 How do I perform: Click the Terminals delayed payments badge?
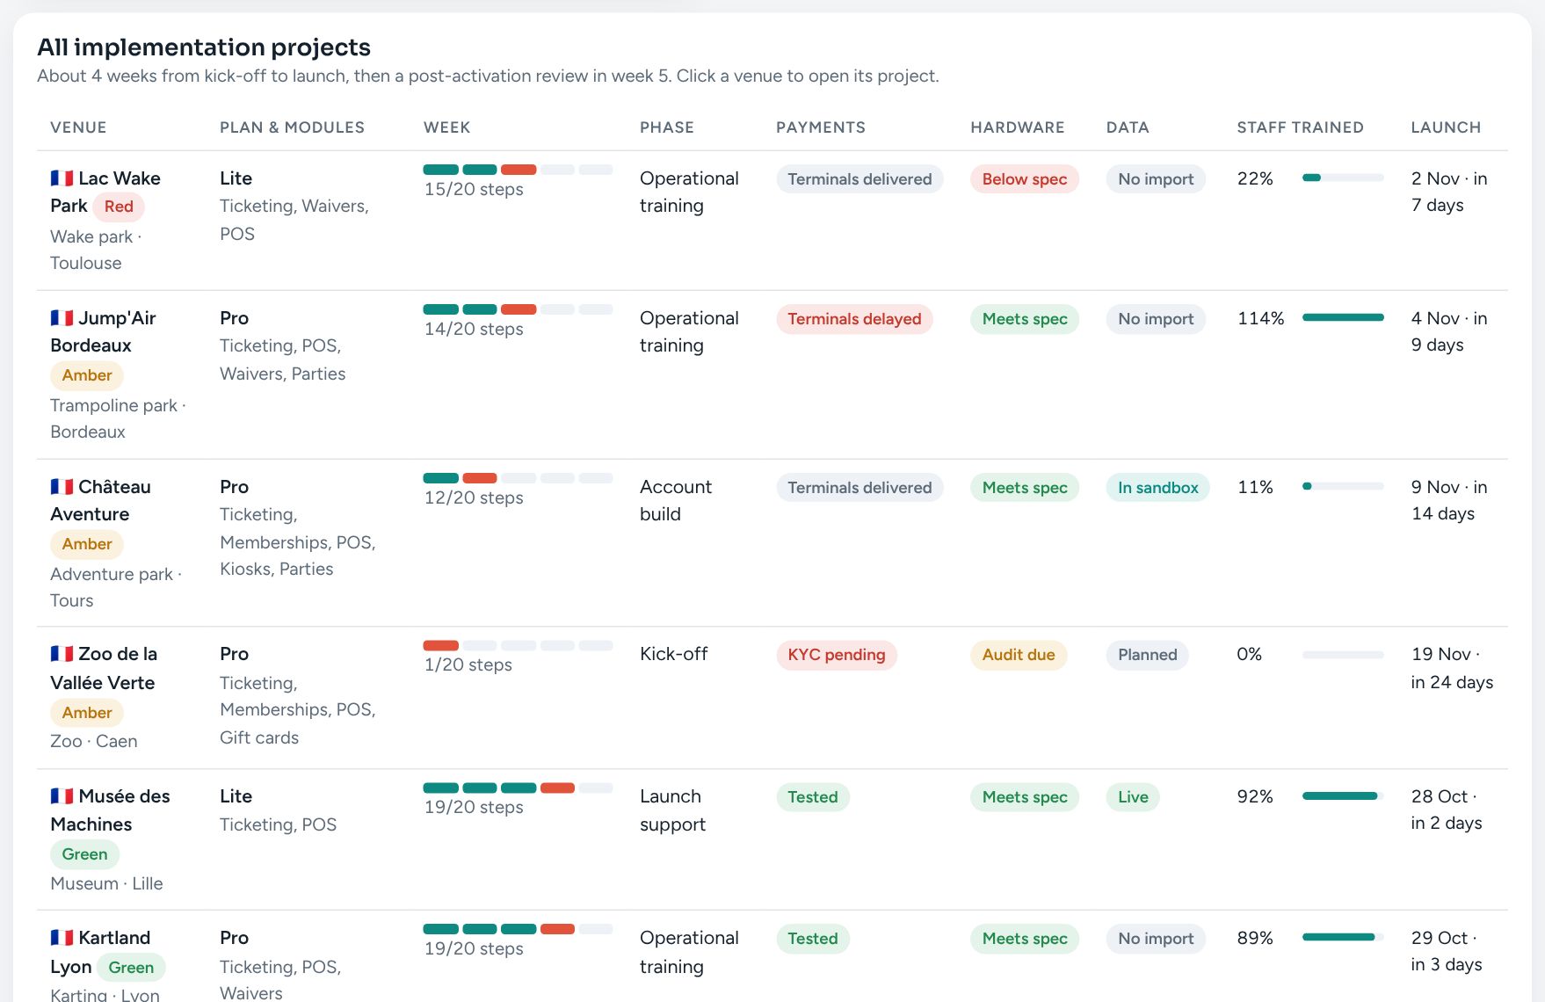(854, 319)
